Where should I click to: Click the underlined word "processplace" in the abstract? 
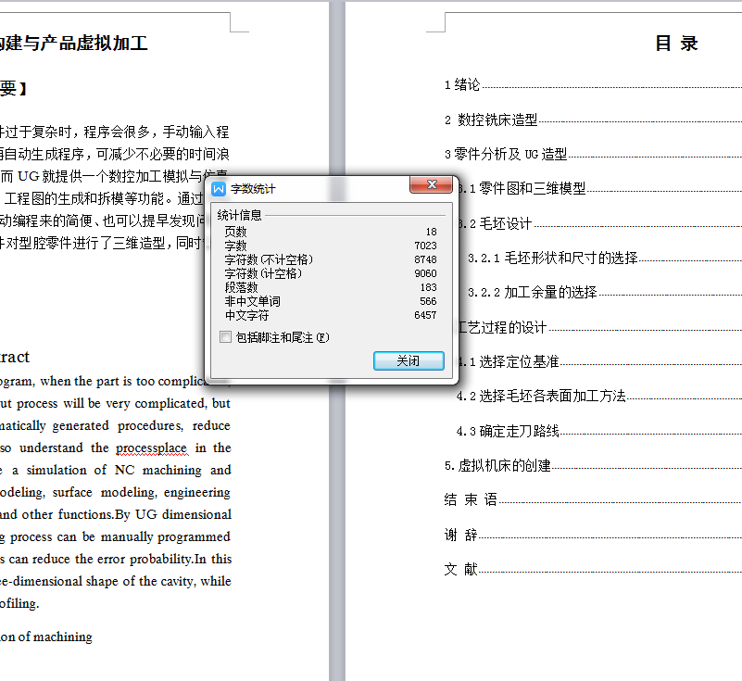(x=151, y=448)
